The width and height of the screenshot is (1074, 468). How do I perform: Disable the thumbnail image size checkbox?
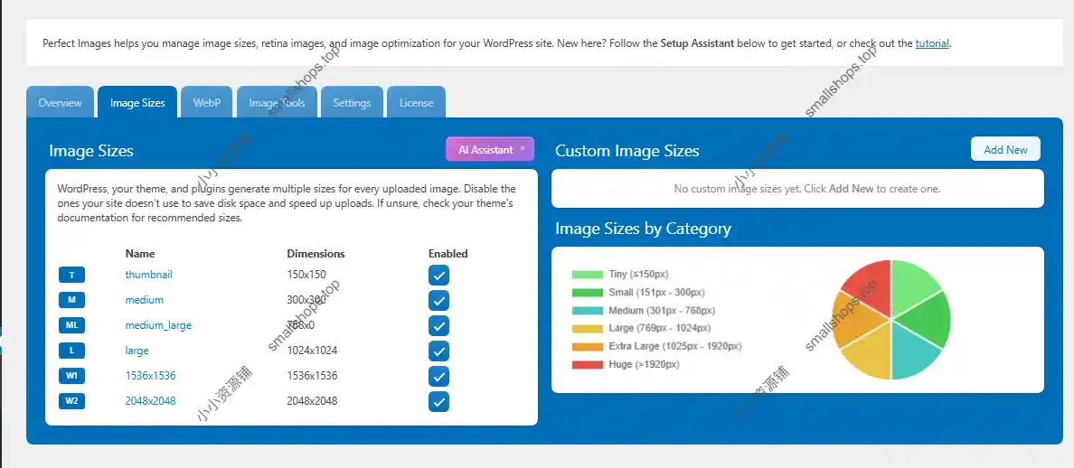[439, 275]
